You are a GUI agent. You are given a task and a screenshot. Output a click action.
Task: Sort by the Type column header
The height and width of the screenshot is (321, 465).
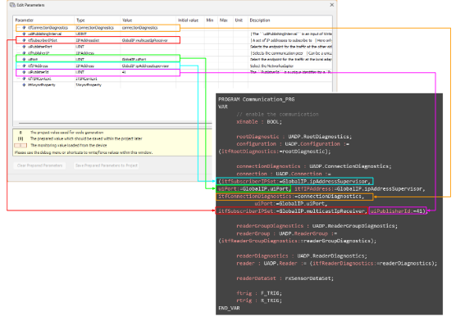point(80,20)
